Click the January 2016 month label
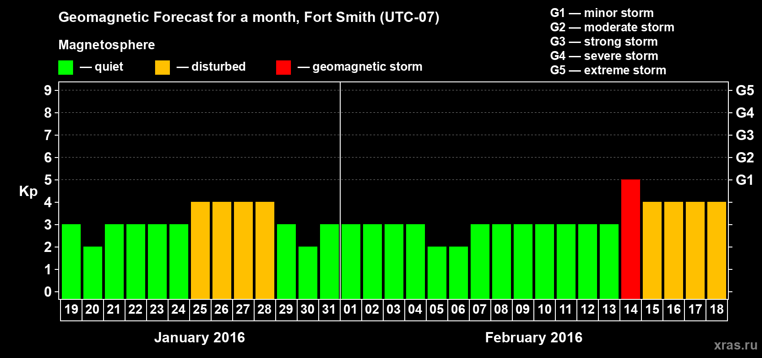Image resolution: width=762 pixels, height=358 pixels. (199, 337)
